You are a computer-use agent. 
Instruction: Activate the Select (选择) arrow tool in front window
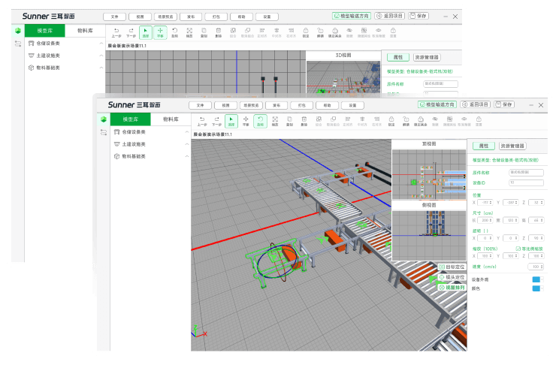[x=231, y=121]
